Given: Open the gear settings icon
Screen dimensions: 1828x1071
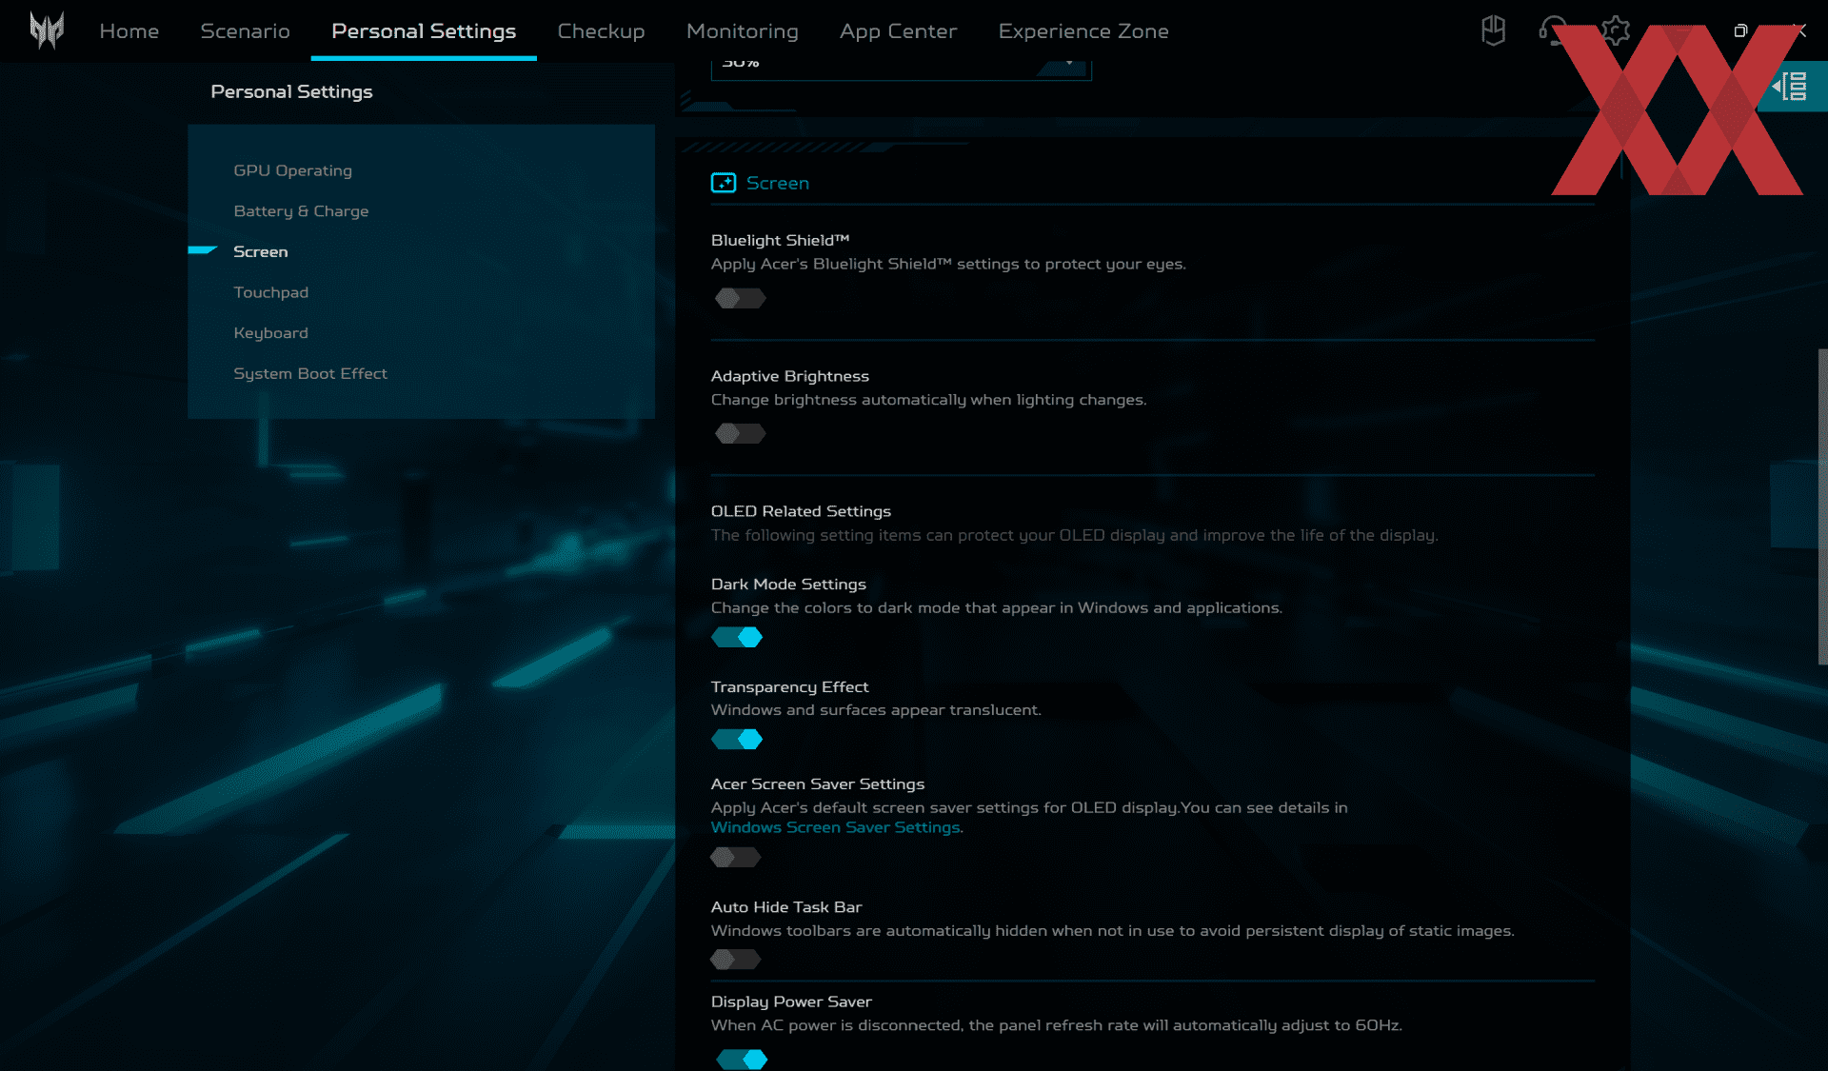Looking at the screenshot, I should [1615, 30].
